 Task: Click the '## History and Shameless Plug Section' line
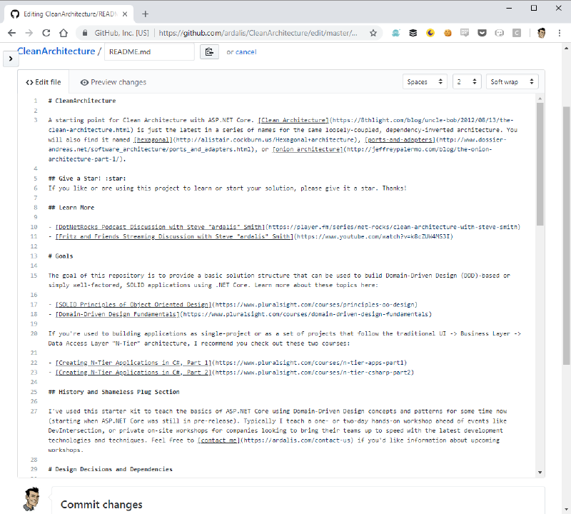click(x=114, y=392)
